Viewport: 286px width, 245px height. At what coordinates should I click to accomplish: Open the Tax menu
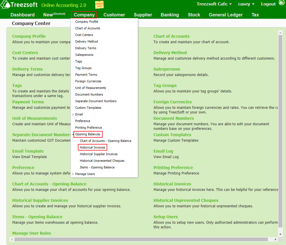(255, 15)
